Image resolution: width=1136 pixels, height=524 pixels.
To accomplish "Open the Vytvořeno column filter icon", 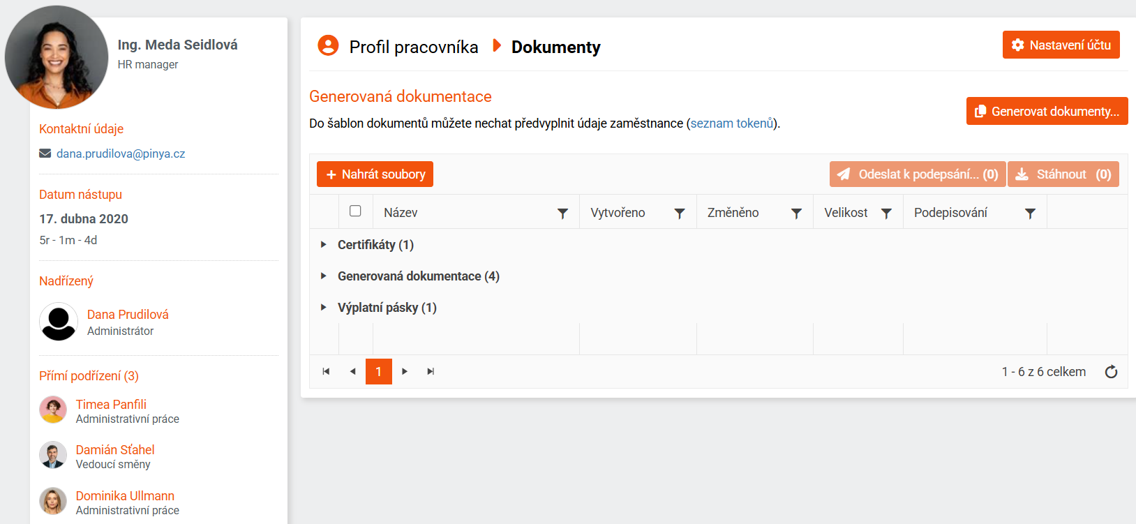I will [x=679, y=214].
